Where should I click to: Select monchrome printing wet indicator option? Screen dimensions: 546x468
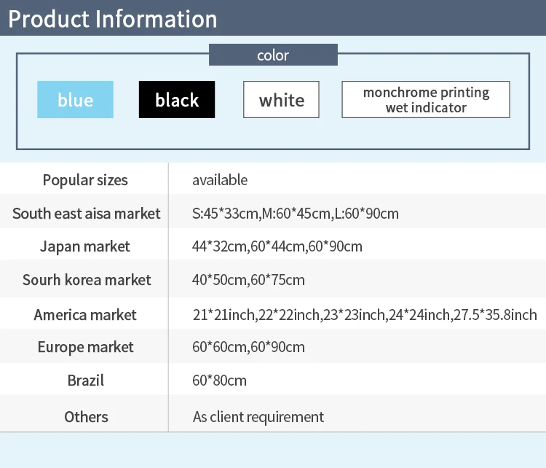click(x=426, y=100)
